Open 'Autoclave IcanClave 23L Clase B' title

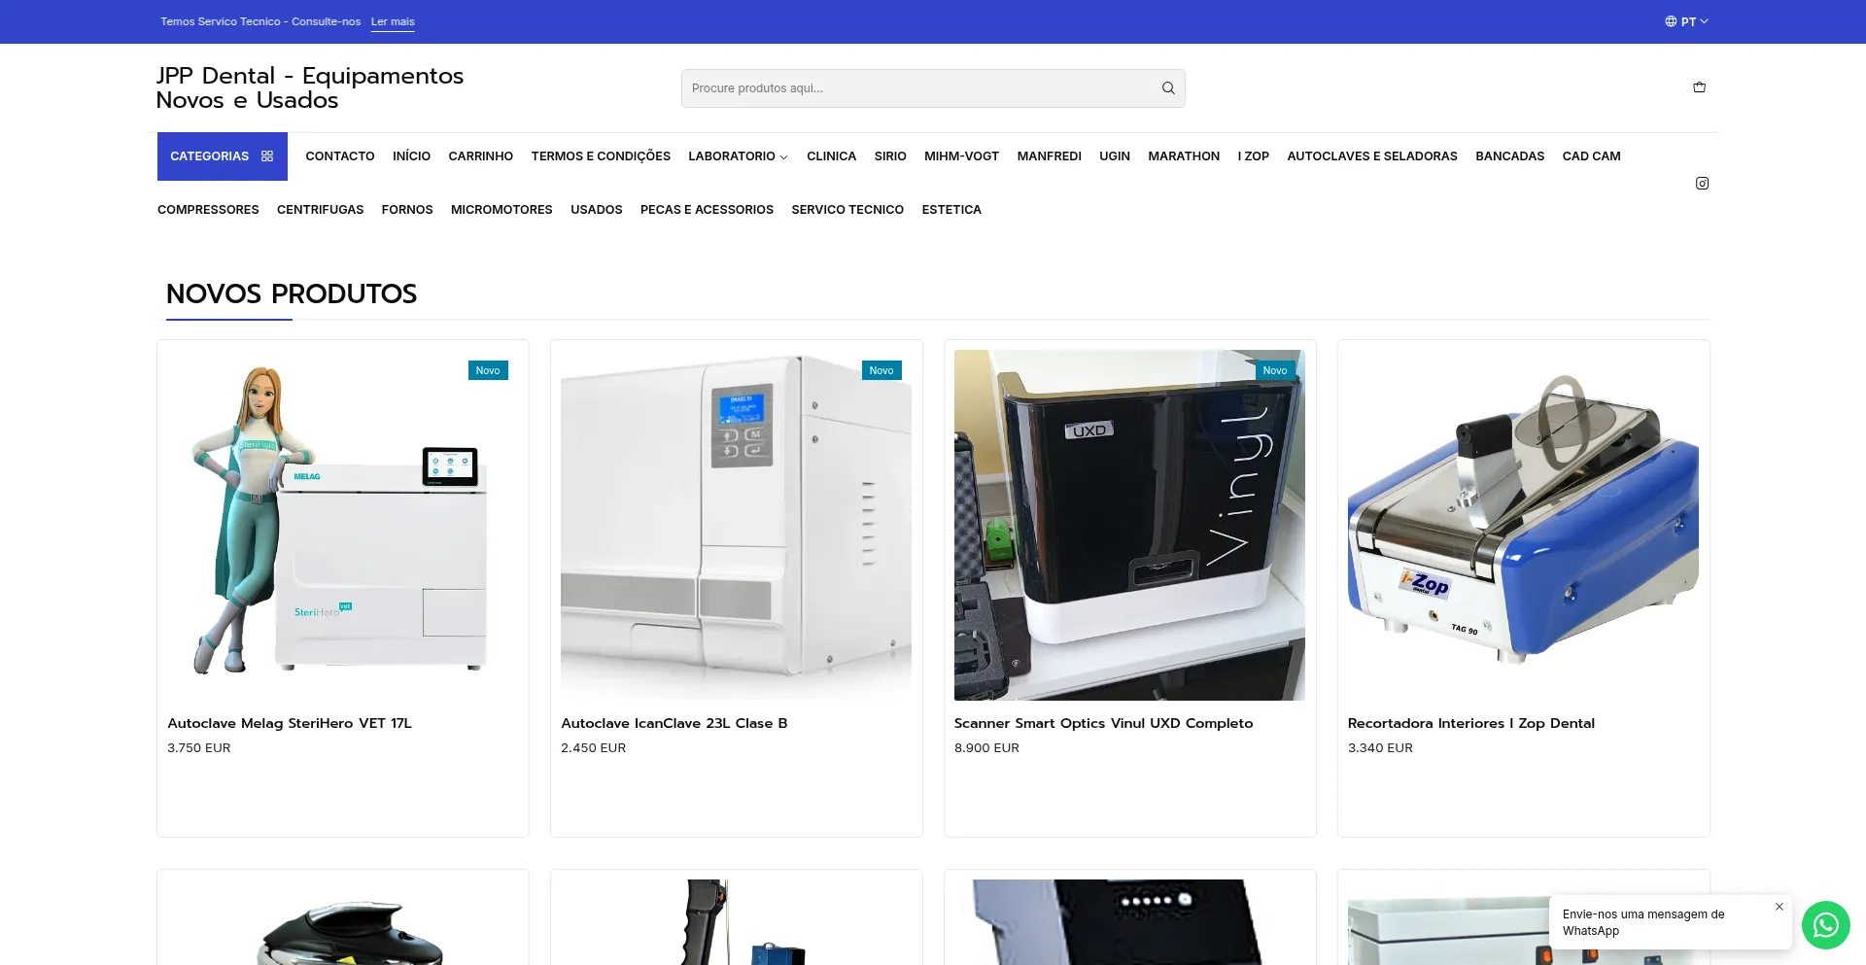coord(674,723)
